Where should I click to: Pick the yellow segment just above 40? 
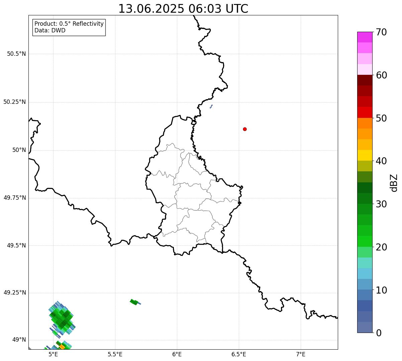365,155
